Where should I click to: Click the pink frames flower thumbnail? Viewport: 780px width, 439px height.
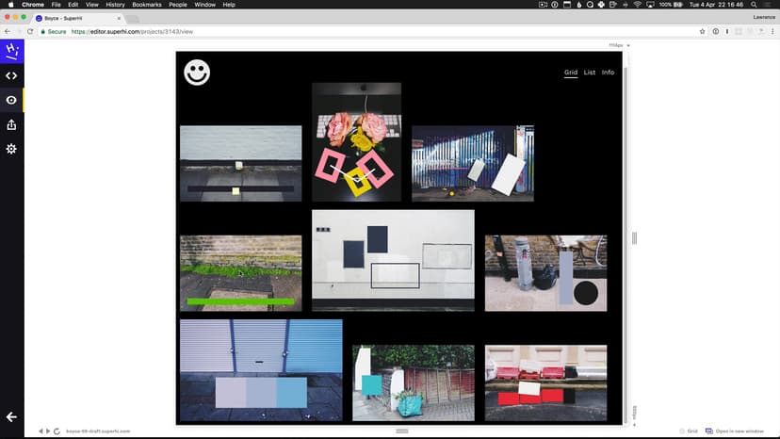click(x=356, y=141)
